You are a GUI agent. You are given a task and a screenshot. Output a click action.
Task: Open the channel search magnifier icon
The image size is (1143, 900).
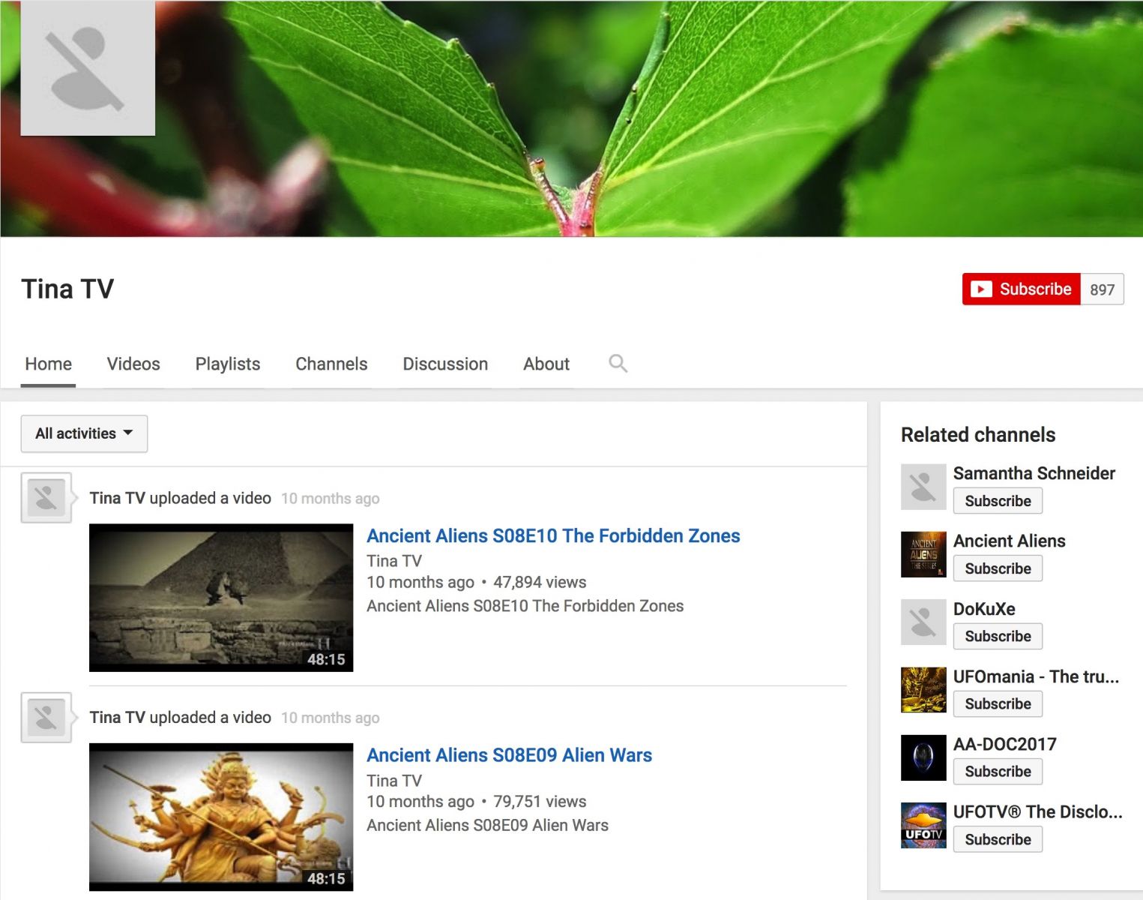point(618,364)
